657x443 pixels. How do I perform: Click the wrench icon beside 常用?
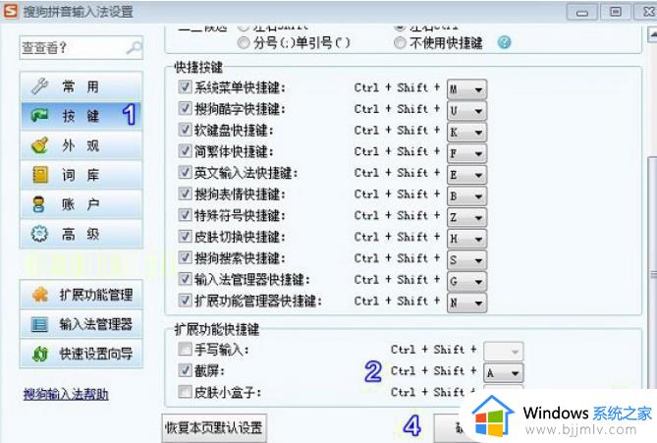(x=40, y=86)
